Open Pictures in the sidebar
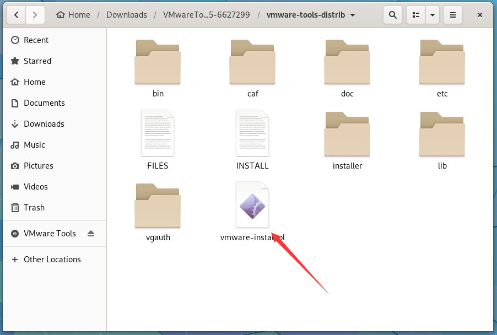 click(x=55, y=165)
